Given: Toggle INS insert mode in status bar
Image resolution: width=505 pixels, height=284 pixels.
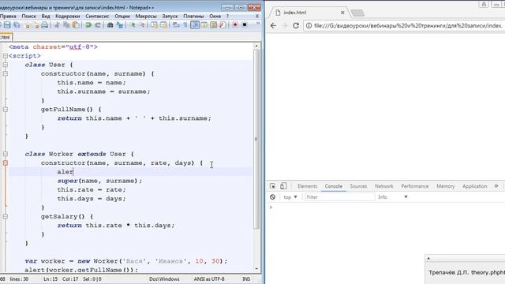Looking at the screenshot, I should pyautogui.click(x=246, y=278).
